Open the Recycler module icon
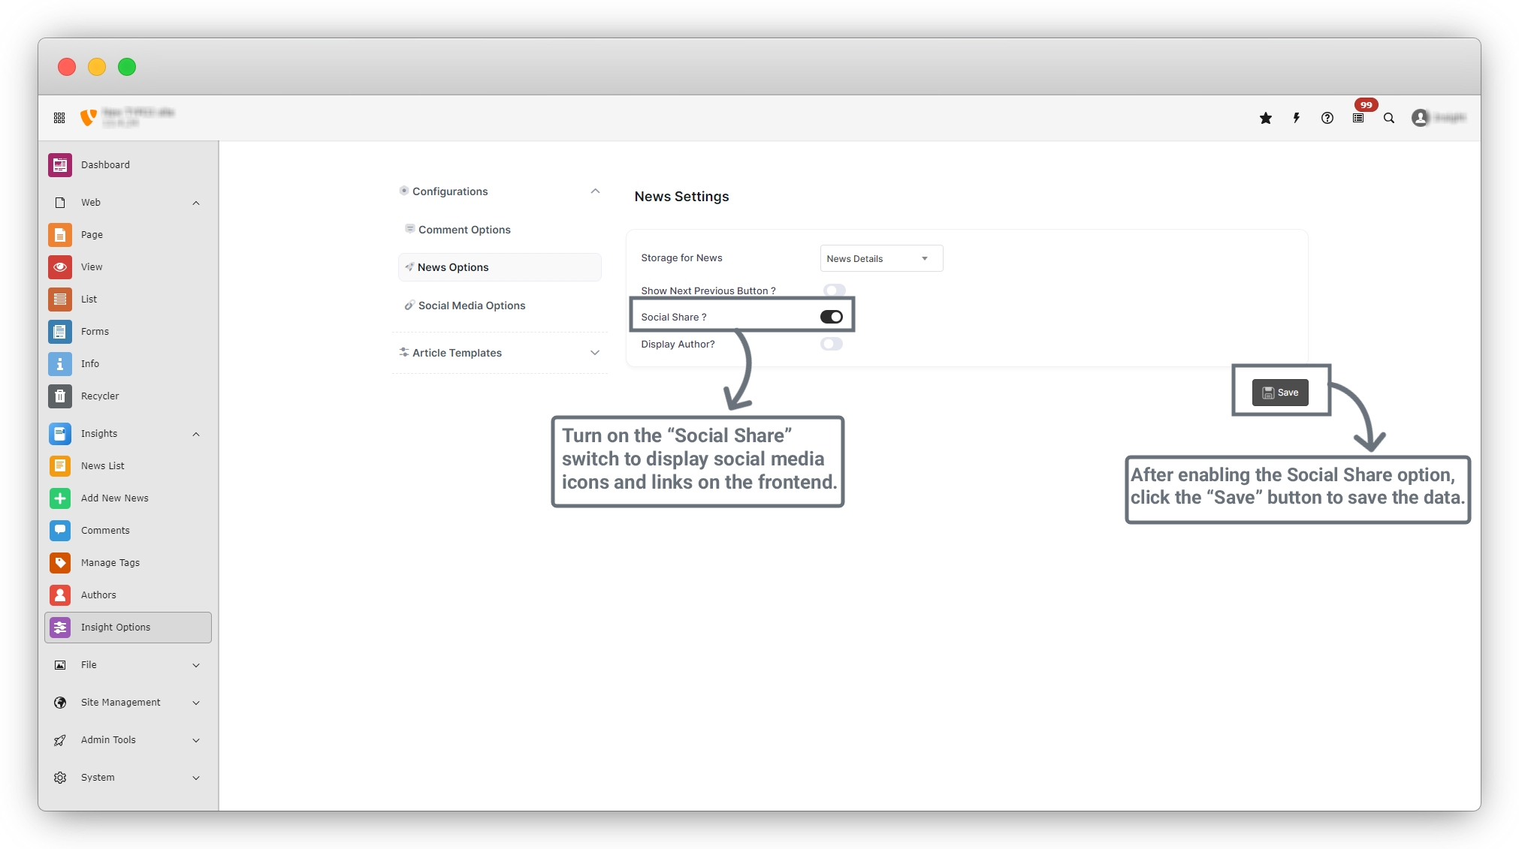The image size is (1519, 849). pos(60,396)
